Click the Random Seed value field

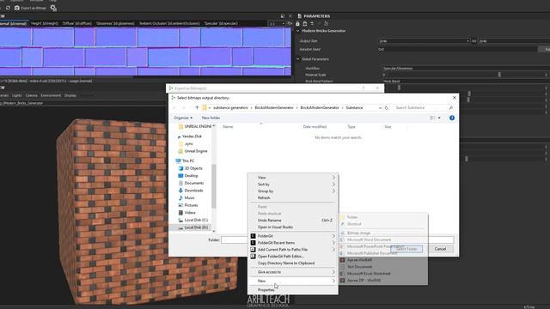click(x=457, y=50)
